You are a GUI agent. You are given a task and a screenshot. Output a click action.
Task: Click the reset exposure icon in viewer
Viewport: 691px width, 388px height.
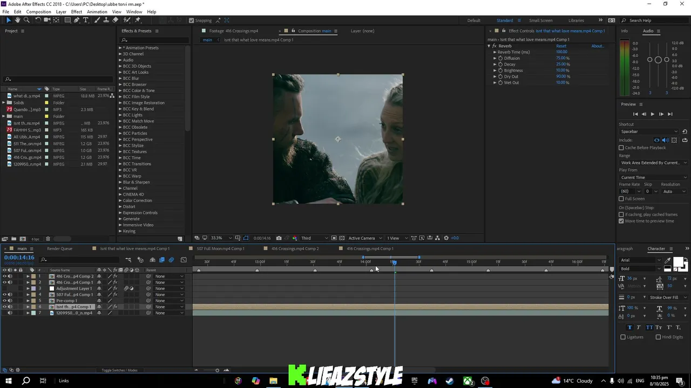point(446,238)
